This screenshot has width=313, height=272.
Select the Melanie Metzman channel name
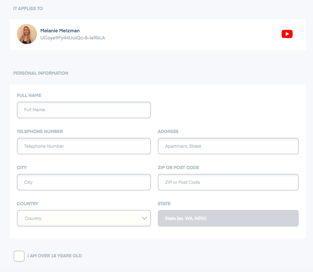point(60,31)
